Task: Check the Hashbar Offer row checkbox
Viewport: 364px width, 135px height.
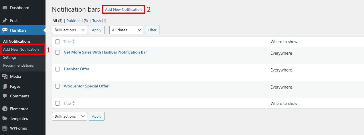Action: click(x=58, y=69)
